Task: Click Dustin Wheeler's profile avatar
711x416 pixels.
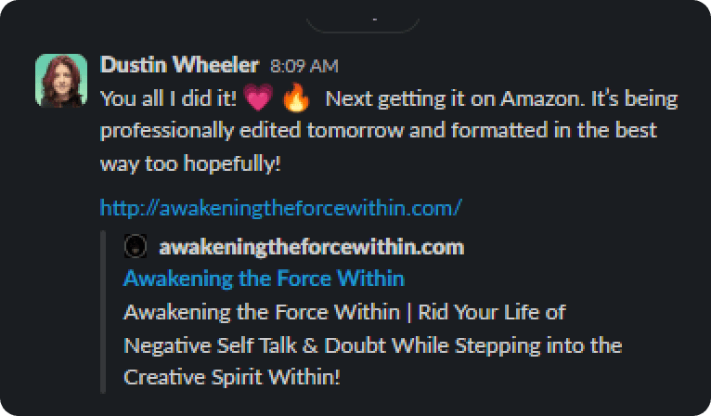Action: coord(61,81)
